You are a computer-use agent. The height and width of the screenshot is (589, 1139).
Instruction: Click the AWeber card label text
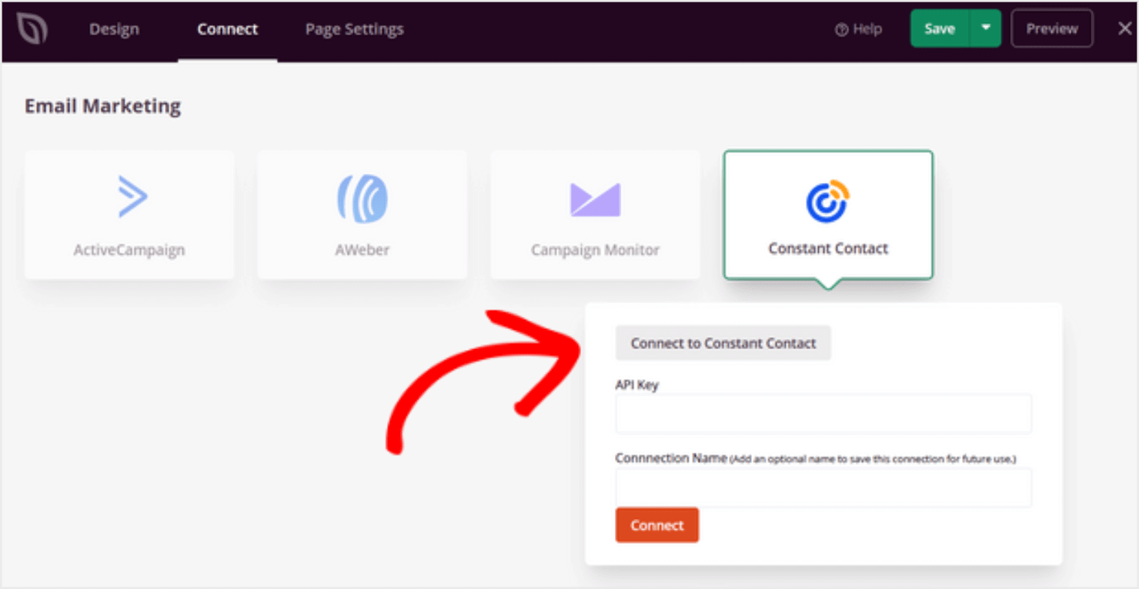point(362,250)
